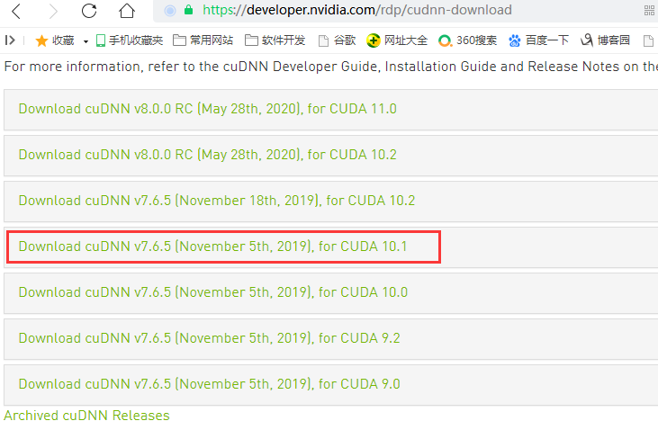
Task: Click the last bookmark page icon
Action: [x=648, y=40]
